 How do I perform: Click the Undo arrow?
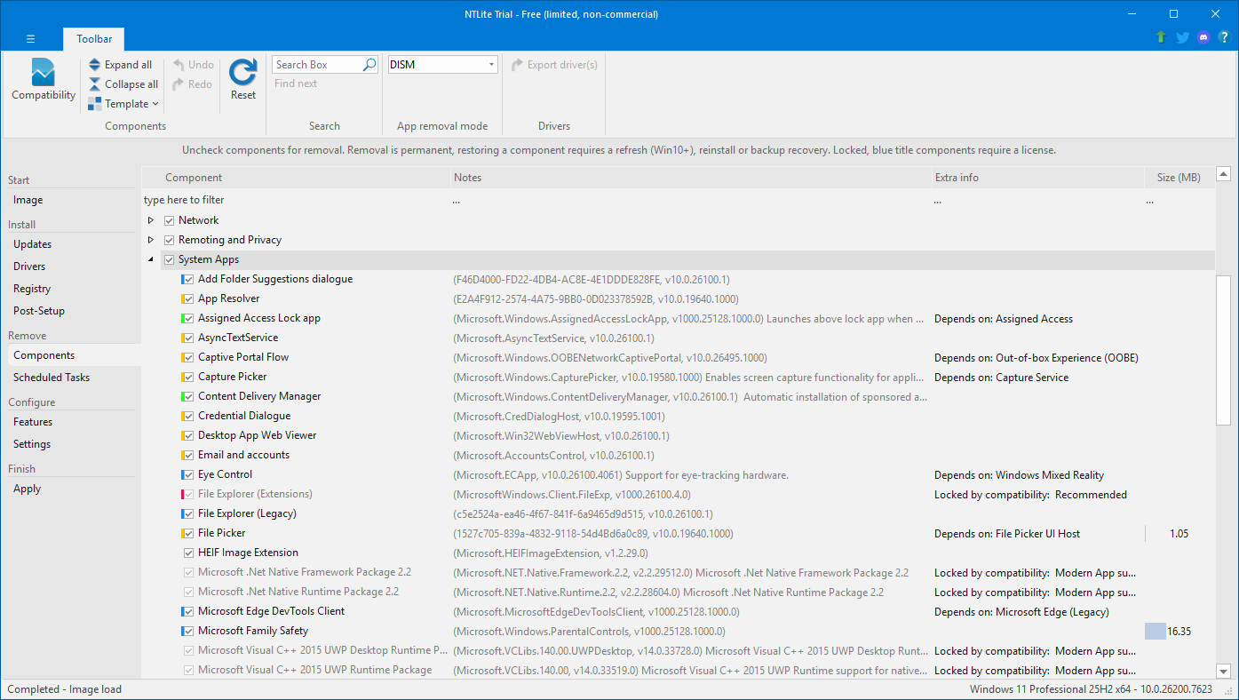pyautogui.click(x=179, y=65)
